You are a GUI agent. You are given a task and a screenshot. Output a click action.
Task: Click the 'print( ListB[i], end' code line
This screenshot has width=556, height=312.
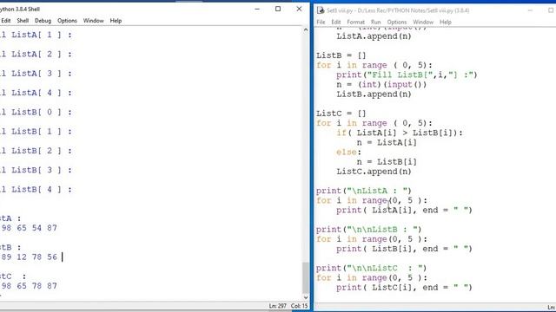[x=404, y=249]
